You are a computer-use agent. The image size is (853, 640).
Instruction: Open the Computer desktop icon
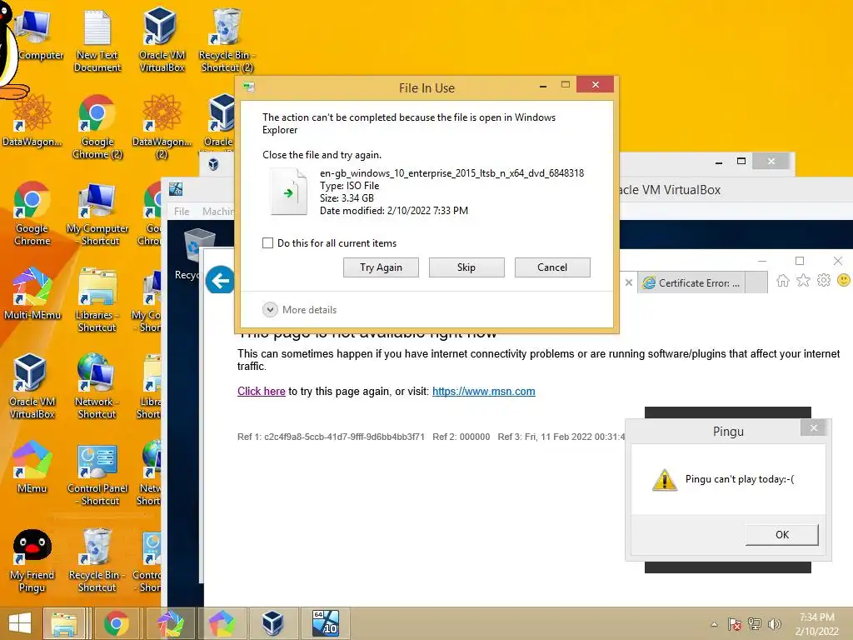[x=37, y=35]
